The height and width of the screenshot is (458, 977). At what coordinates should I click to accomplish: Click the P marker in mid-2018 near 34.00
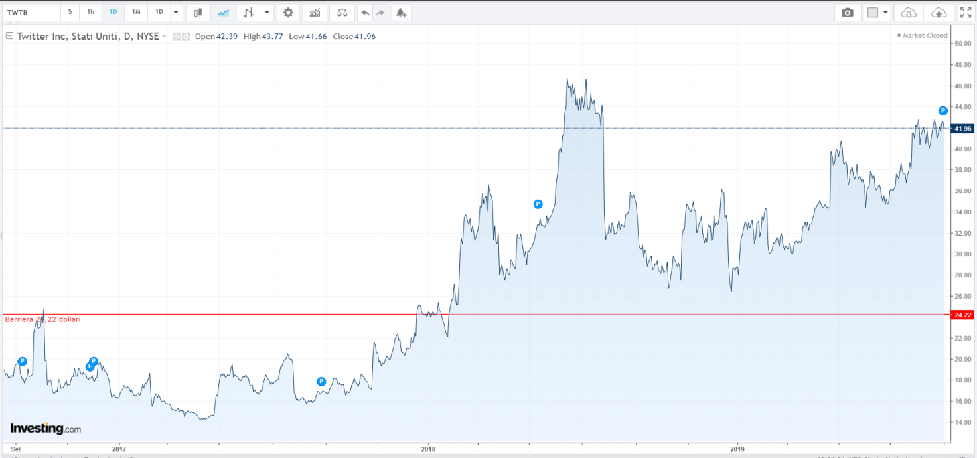point(538,204)
